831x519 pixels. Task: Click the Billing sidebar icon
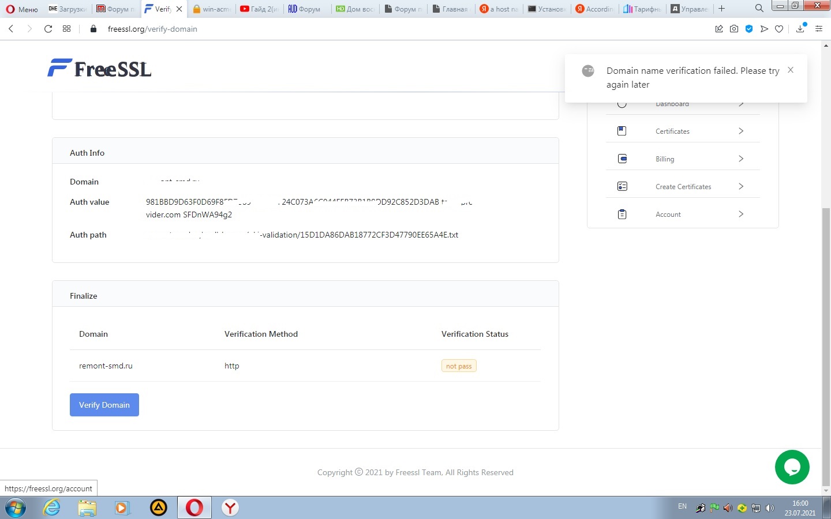[622, 159]
